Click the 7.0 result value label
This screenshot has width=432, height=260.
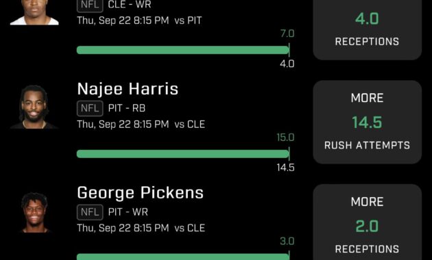tap(287, 34)
